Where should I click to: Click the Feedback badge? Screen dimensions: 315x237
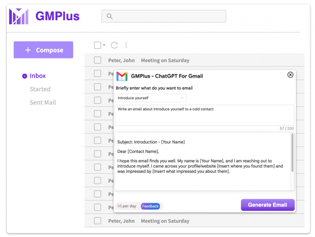(x=150, y=206)
